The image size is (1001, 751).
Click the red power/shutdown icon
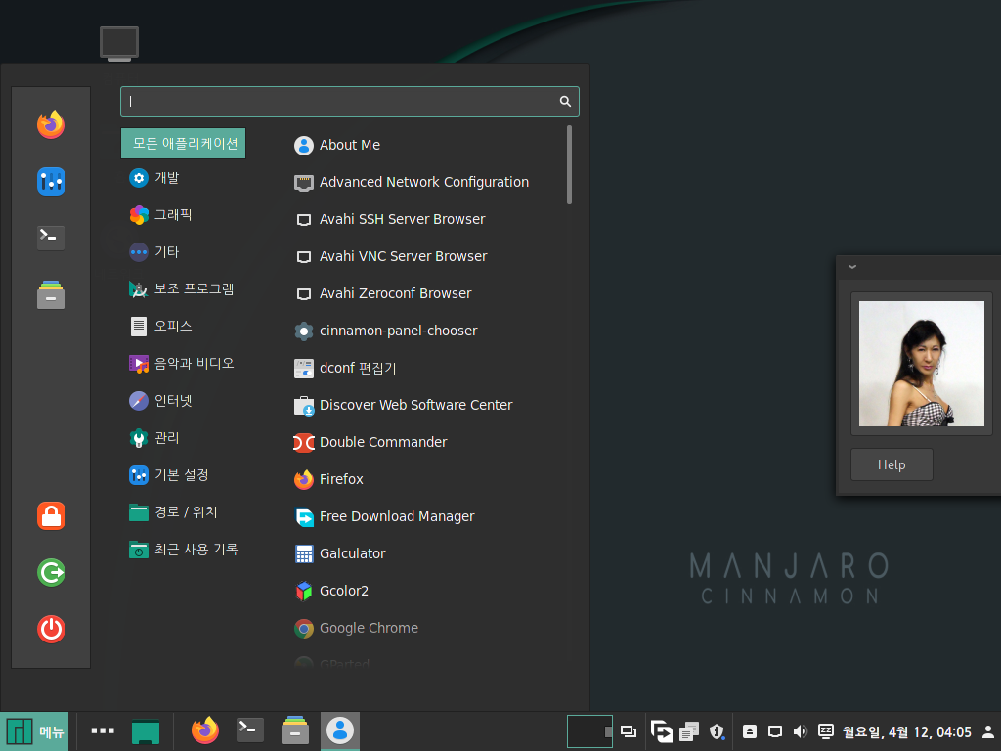click(x=51, y=629)
